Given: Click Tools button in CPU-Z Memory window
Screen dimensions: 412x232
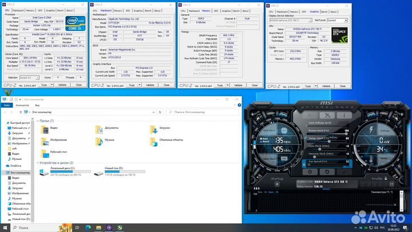Looking at the screenshot, I should 220,85.
